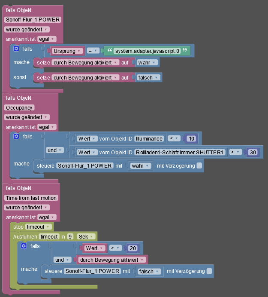Select the 'mache' label of Ursprung falls block

coord(21,62)
